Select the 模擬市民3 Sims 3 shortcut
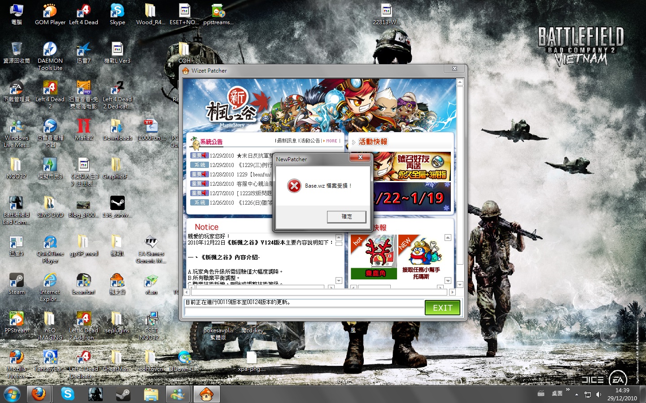Viewport: 646px width, 403px height. 50,168
